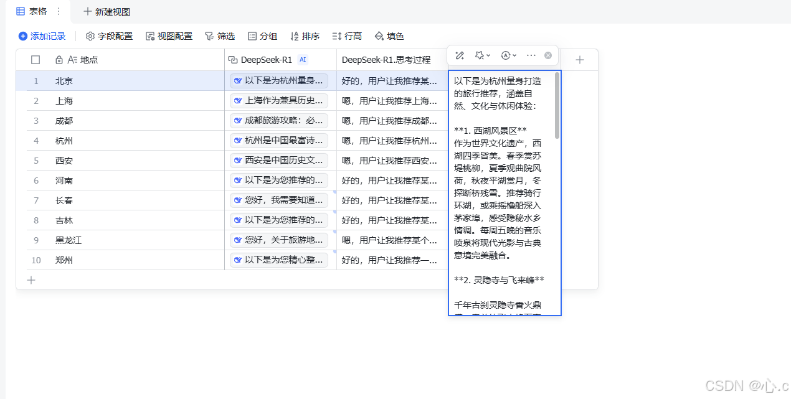Select the 成都 location cell
This screenshot has height=399, width=791.
click(x=137, y=121)
